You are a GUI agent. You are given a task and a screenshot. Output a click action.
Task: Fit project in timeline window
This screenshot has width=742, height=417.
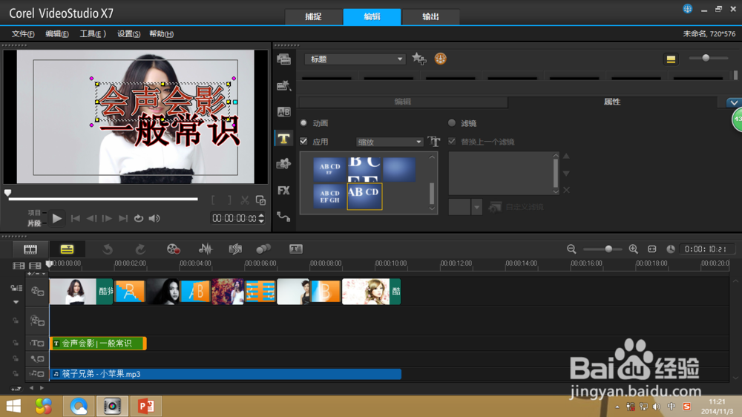tap(652, 249)
